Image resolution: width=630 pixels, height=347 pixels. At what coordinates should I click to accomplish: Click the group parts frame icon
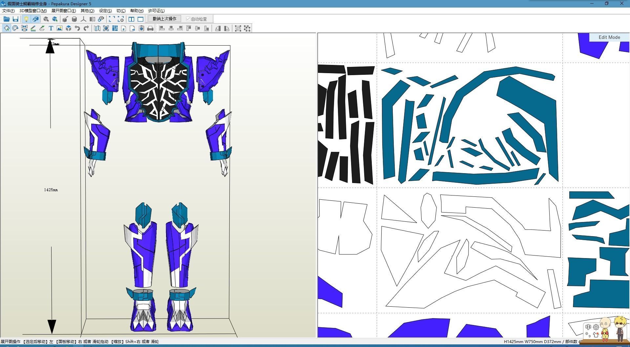tap(238, 28)
